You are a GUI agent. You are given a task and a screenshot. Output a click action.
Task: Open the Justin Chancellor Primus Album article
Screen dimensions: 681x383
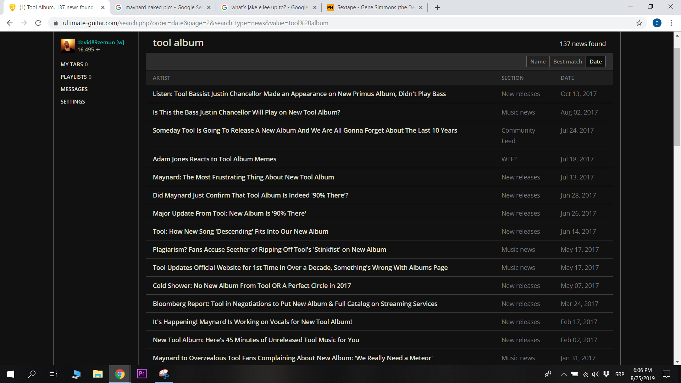pos(299,94)
